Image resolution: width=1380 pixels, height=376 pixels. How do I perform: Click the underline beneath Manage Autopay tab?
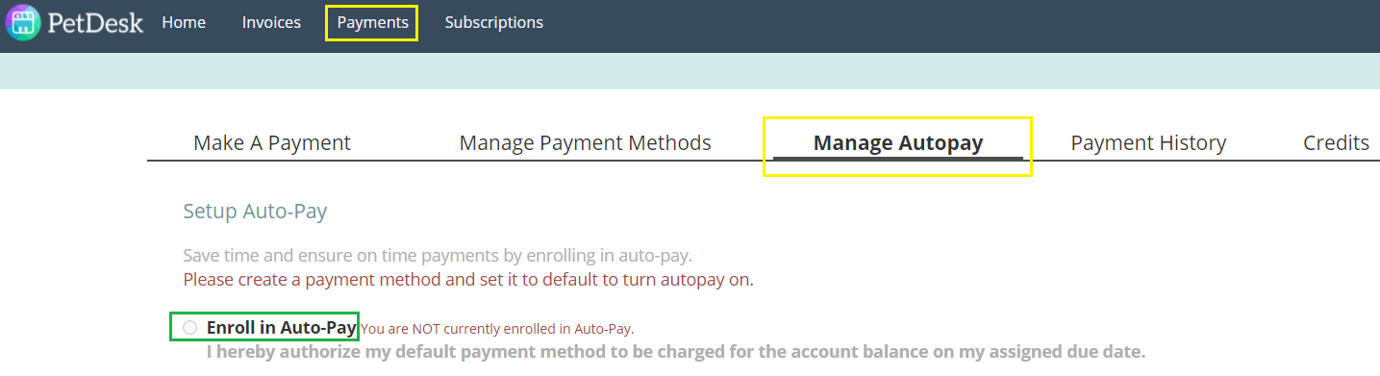point(898,159)
